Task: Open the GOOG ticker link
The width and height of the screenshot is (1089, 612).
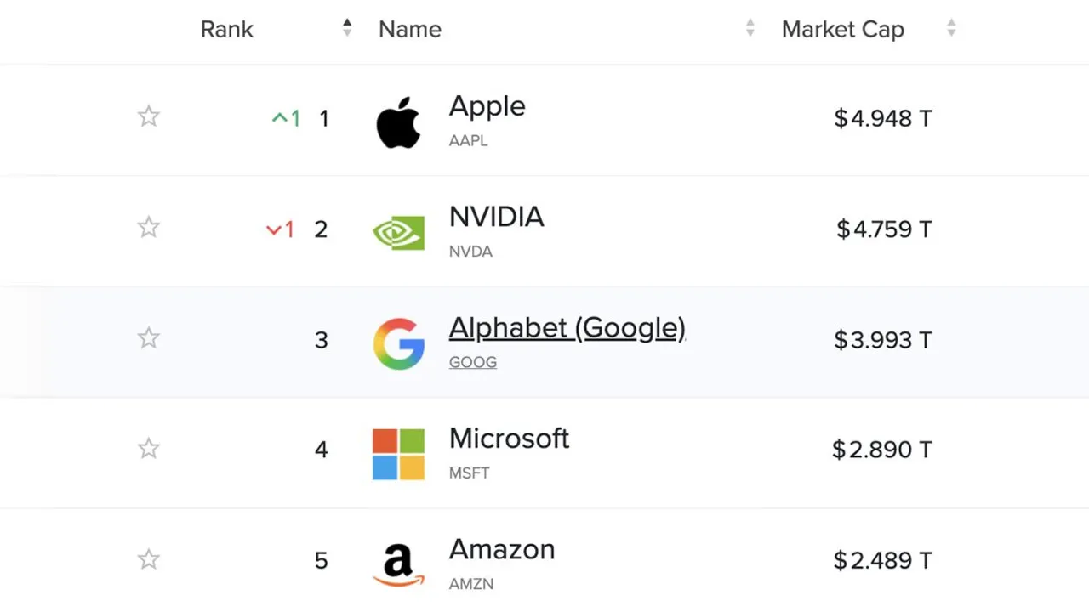Action: pyautogui.click(x=473, y=362)
